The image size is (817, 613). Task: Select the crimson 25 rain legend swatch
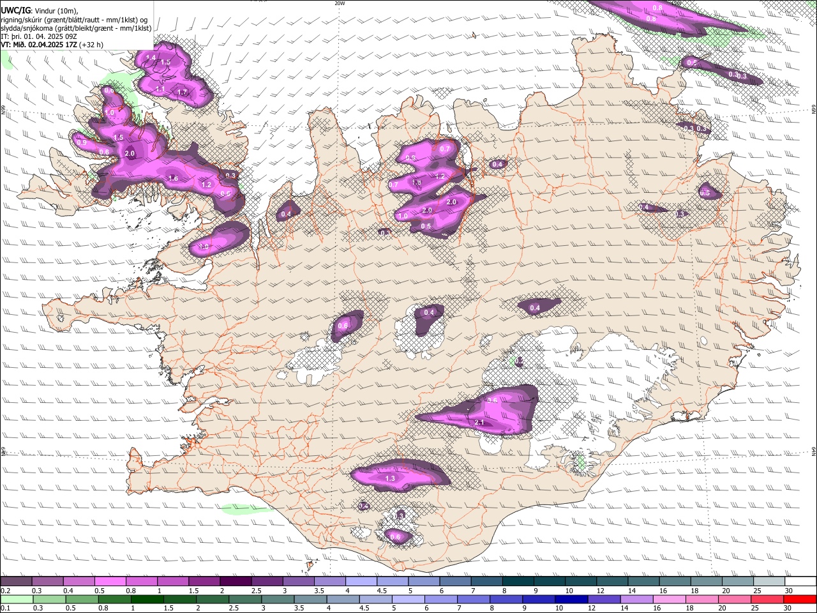tap(767, 599)
